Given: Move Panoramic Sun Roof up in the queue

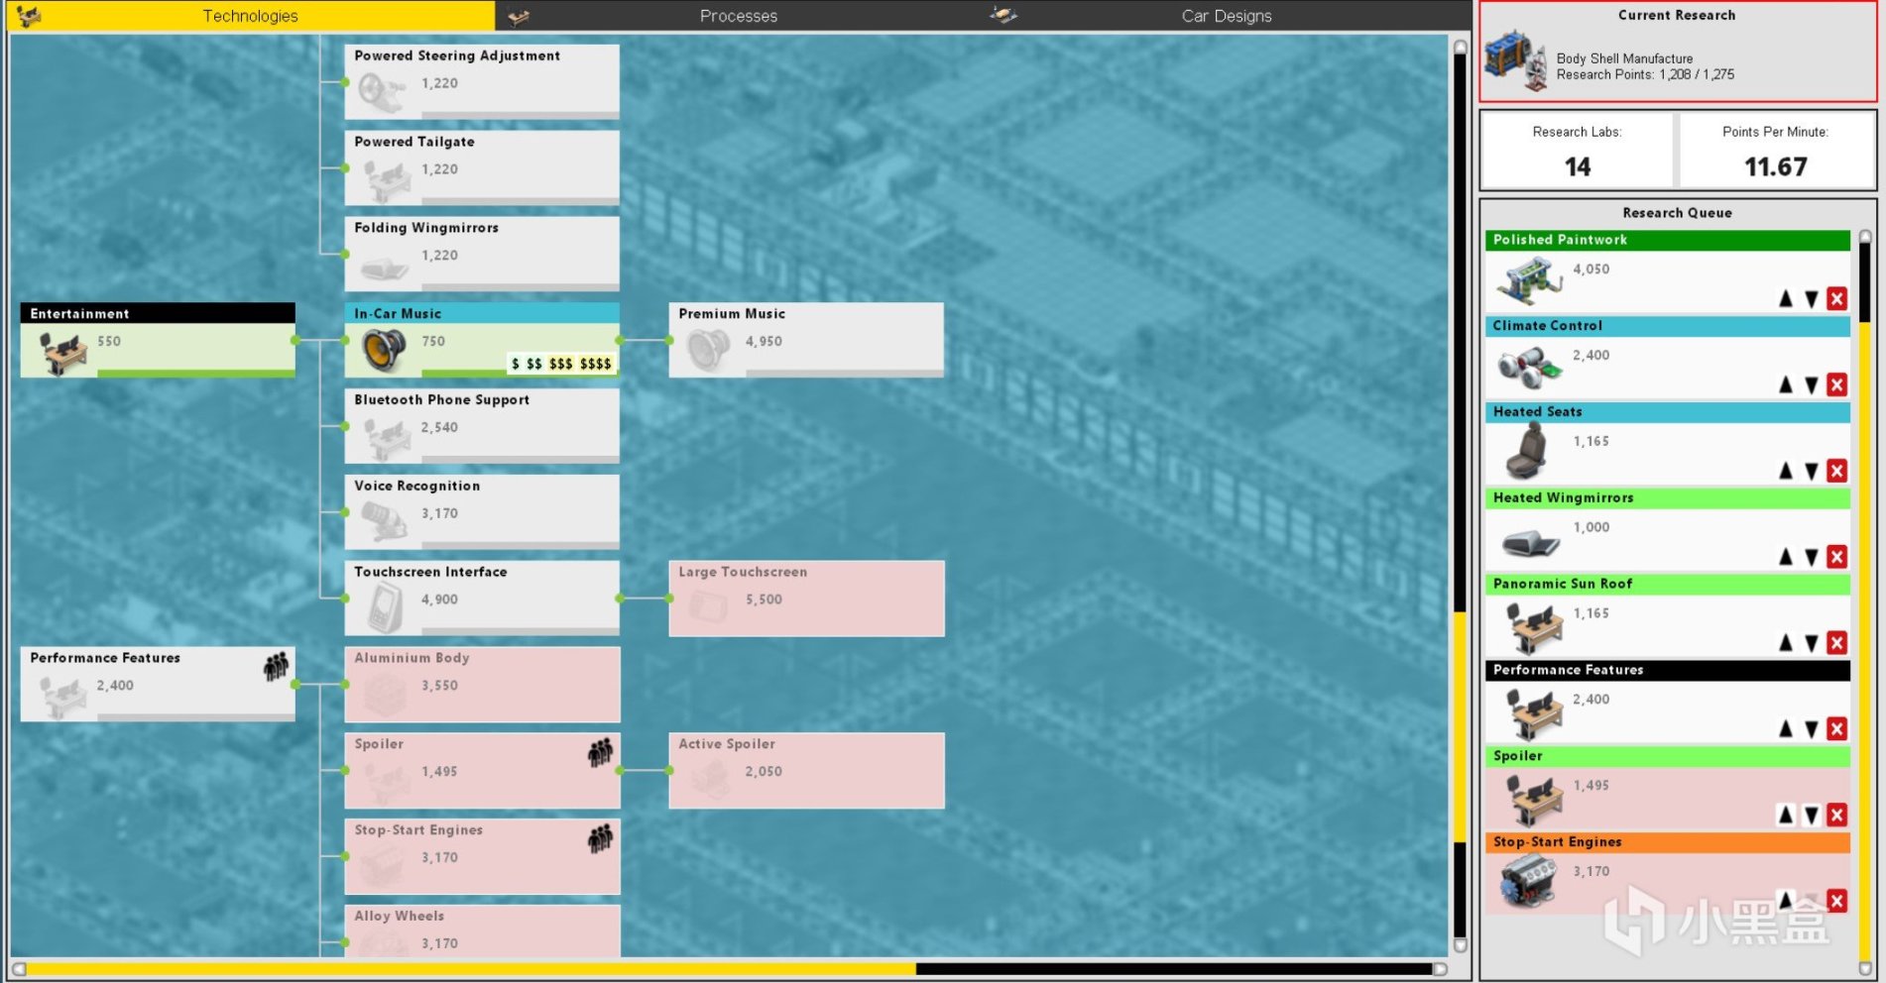Looking at the screenshot, I should pyautogui.click(x=1786, y=643).
